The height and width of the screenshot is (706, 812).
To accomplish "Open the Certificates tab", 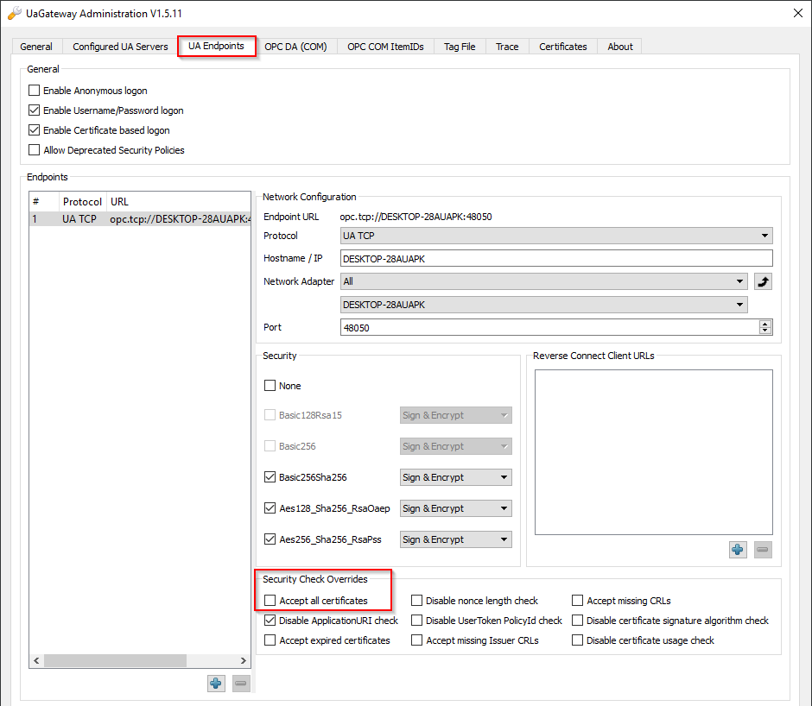I will (x=563, y=47).
